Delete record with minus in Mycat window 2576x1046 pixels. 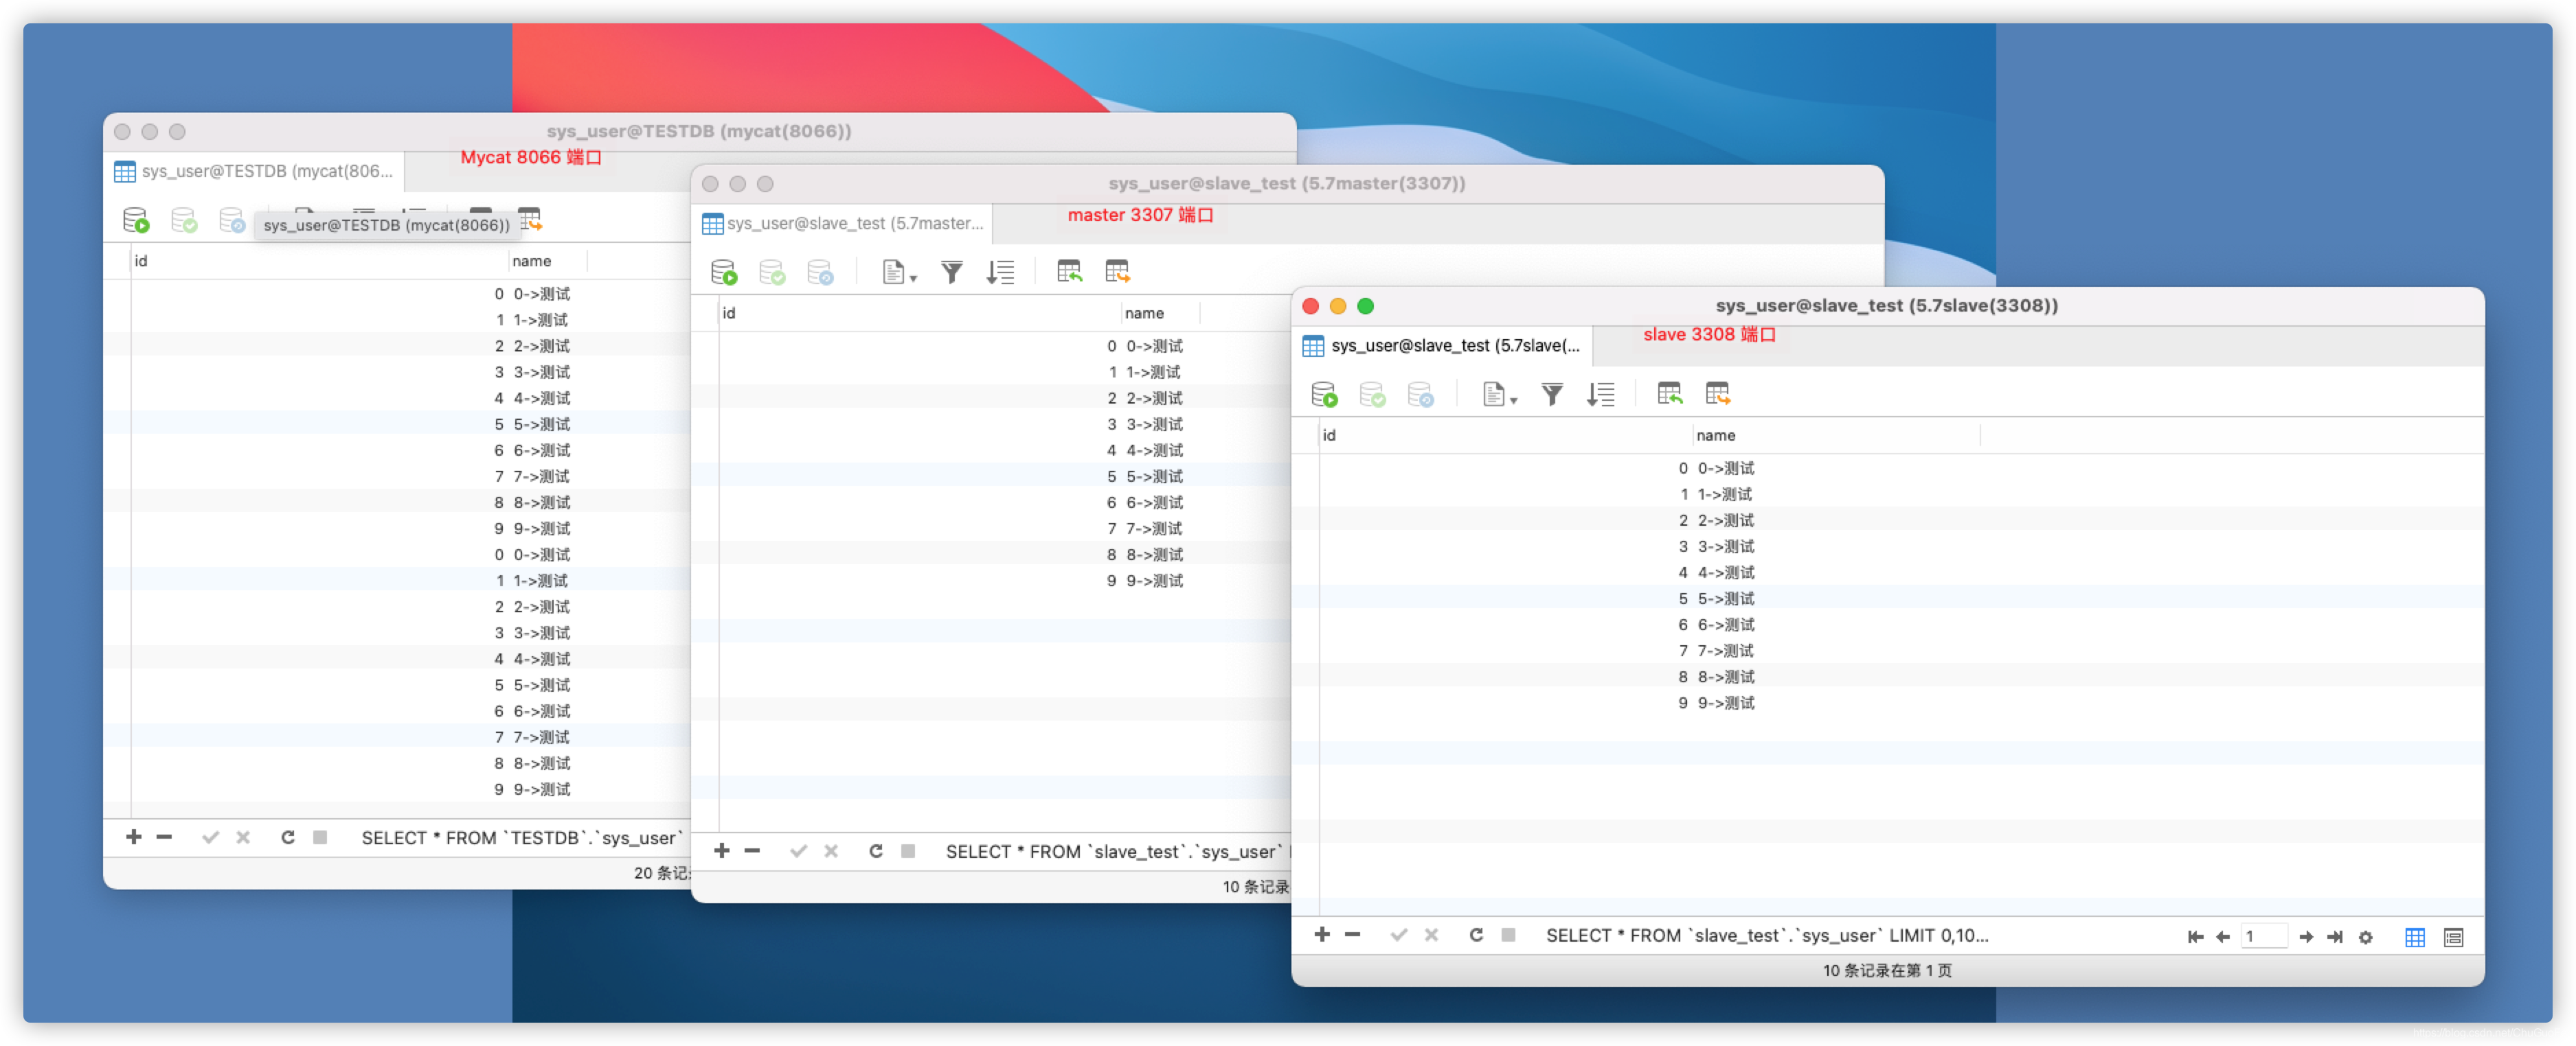tap(164, 837)
